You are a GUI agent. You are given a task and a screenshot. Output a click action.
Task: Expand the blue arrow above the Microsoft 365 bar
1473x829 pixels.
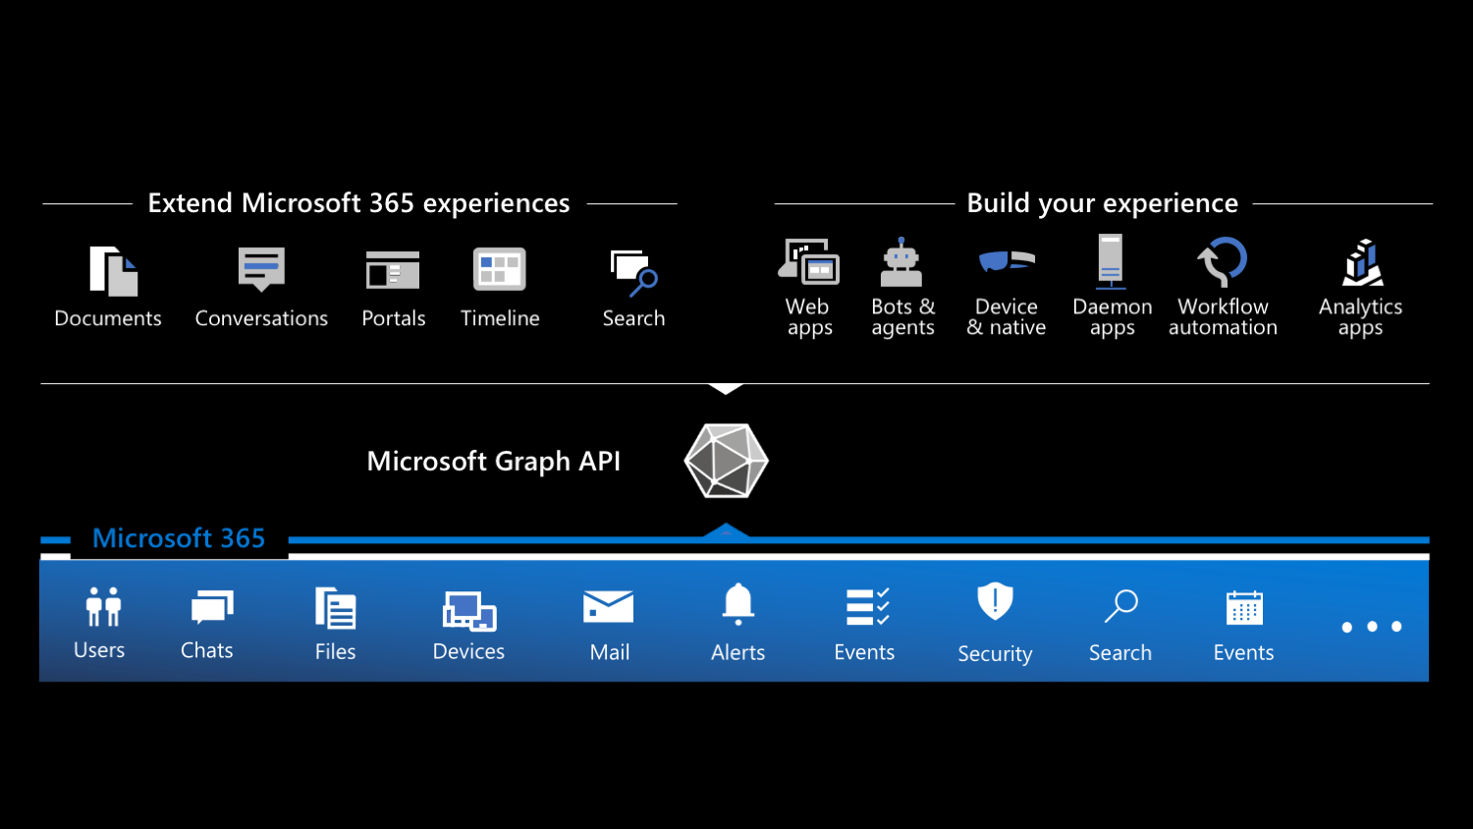pos(726,530)
